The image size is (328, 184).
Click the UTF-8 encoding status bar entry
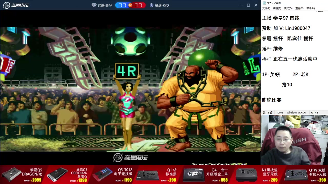click(314, 113)
